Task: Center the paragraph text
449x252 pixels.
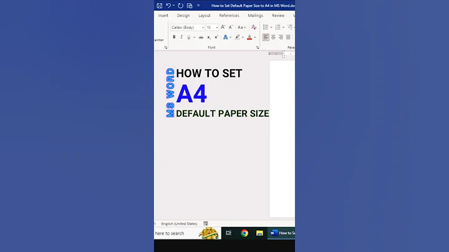Action: coord(273,37)
